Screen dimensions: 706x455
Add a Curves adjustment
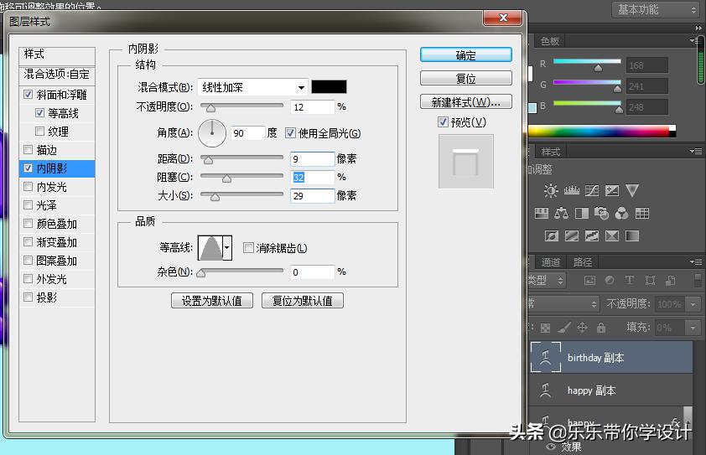[592, 191]
